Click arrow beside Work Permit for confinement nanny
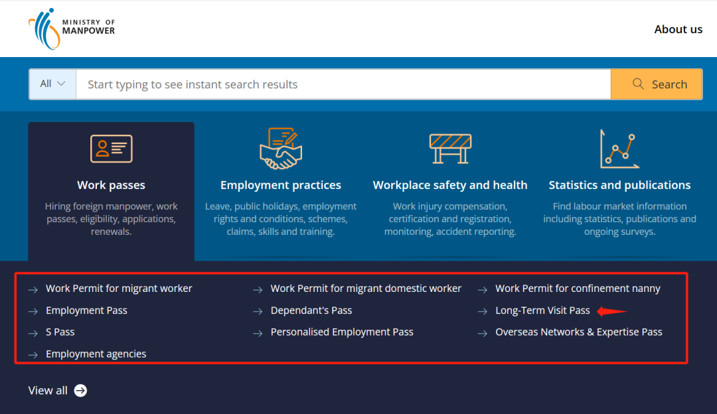This screenshot has width=717, height=414. pos(483,290)
